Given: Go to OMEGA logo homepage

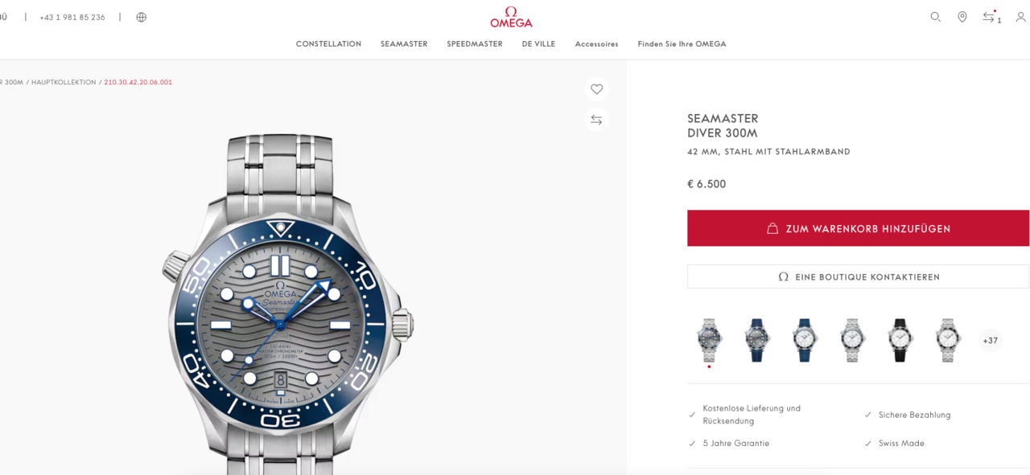Looking at the screenshot, I should [x=511, y=17].
